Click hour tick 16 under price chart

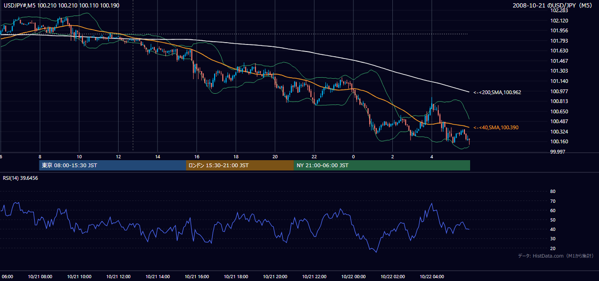(197, 157)
